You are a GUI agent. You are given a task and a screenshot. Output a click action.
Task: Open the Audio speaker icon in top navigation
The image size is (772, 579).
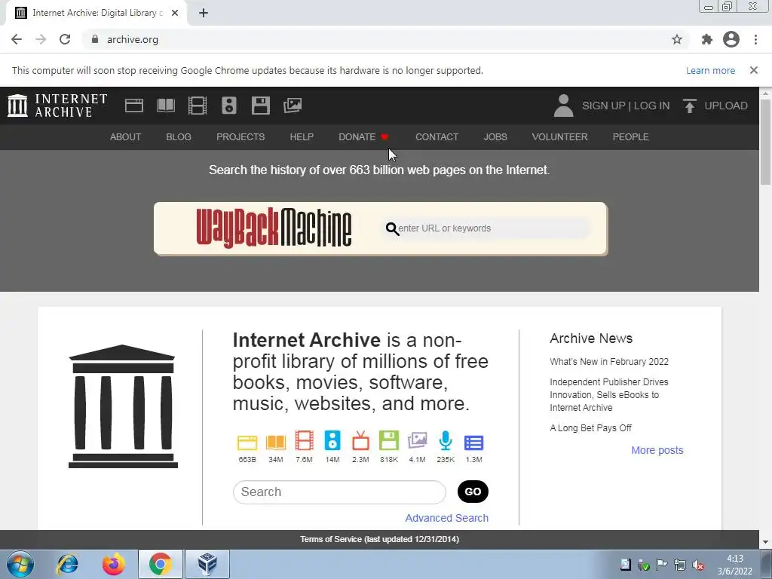point(229,106)
